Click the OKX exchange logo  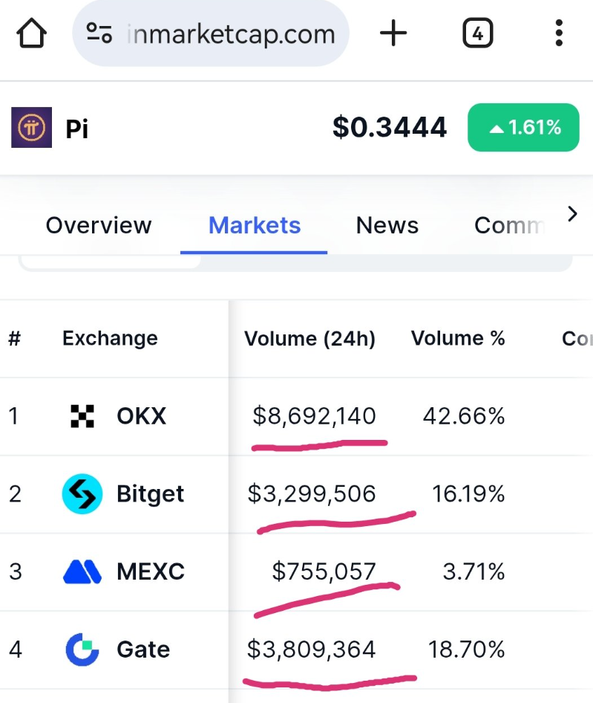point(82,416)
